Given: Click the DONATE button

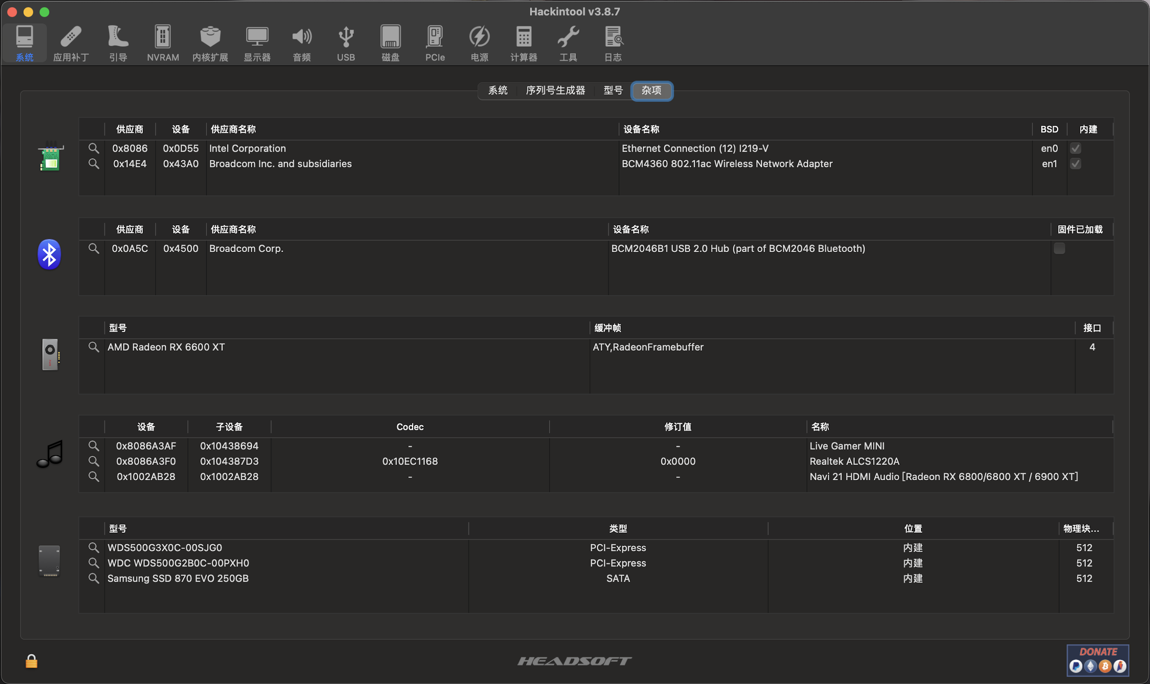Looking at the screenshot, I should (1098, 660).
